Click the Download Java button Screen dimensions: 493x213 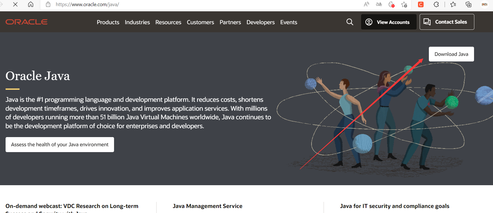coord(451,54)
